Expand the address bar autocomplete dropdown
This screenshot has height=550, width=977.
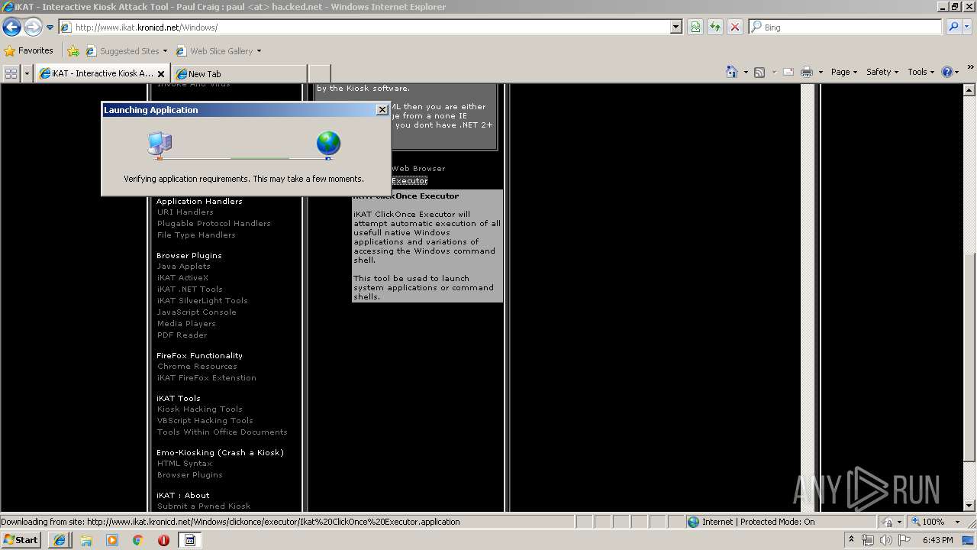point(676,27)
